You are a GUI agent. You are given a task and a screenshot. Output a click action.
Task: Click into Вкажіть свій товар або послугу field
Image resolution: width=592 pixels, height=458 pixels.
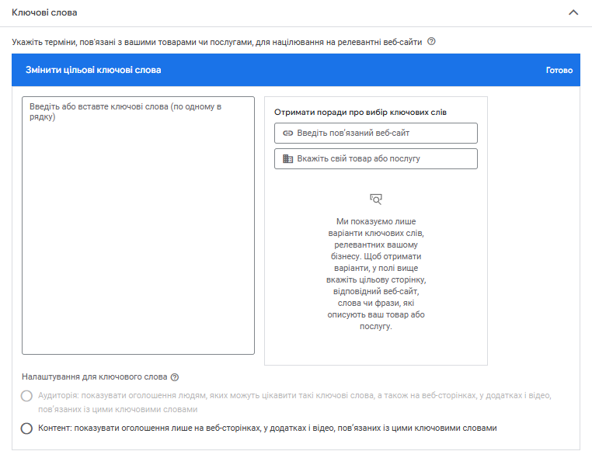376,158
